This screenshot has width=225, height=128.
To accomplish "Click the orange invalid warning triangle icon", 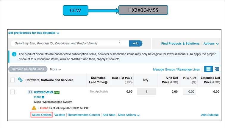I will 34,108.
